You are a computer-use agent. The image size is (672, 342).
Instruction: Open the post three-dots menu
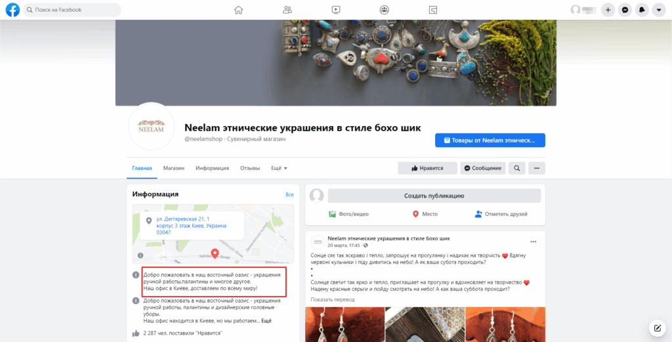click(533, 242)
